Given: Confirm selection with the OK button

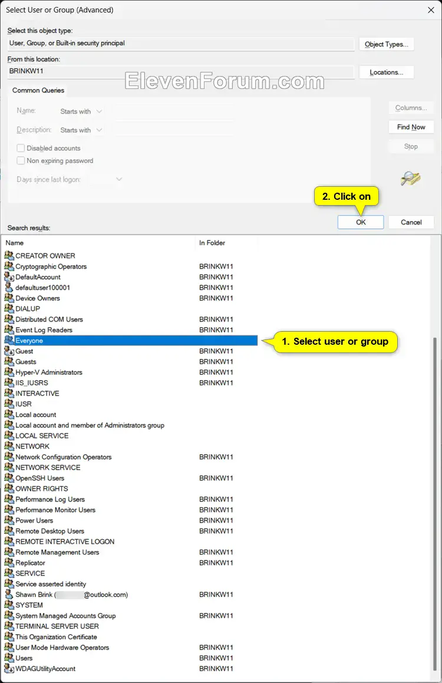Looking at the screenshot, I should [x=361, y=222].
